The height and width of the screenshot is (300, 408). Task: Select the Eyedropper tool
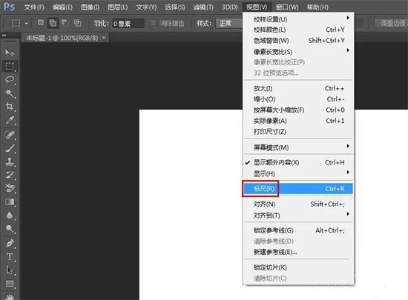(10, 120)
